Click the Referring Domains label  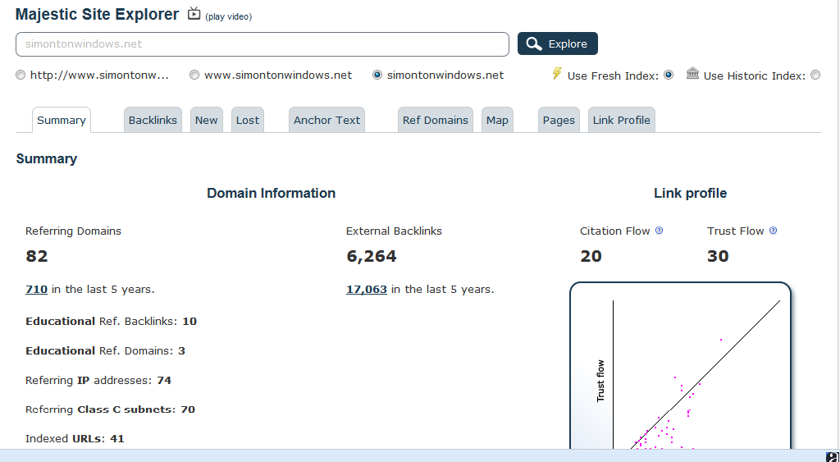[73, 231]
